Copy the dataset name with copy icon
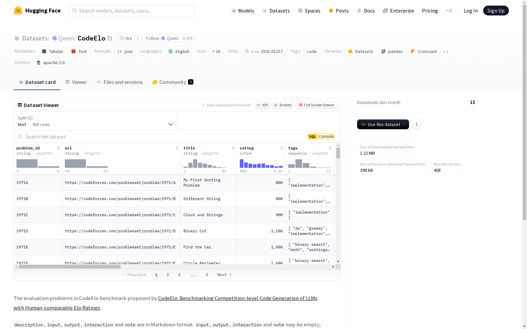The height and width of the screenshot is (329, 527). (110, 38)
